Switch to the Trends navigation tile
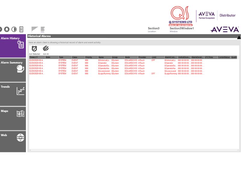This screenshot has height=181, width=241. coord(13,94)
